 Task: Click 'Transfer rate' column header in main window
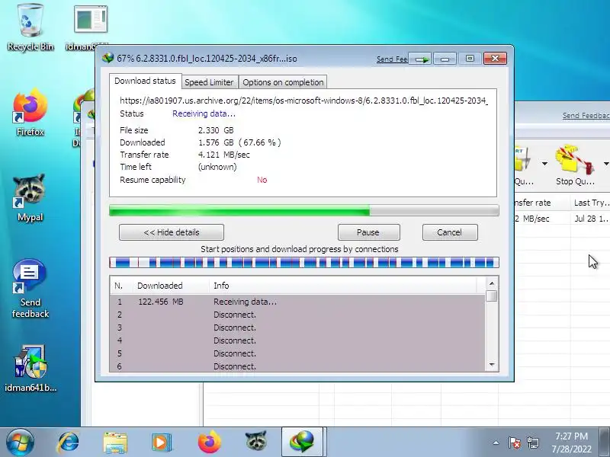point(542,203)
